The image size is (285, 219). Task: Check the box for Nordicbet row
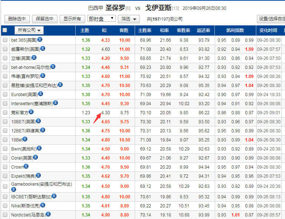(x=5, y=215)
